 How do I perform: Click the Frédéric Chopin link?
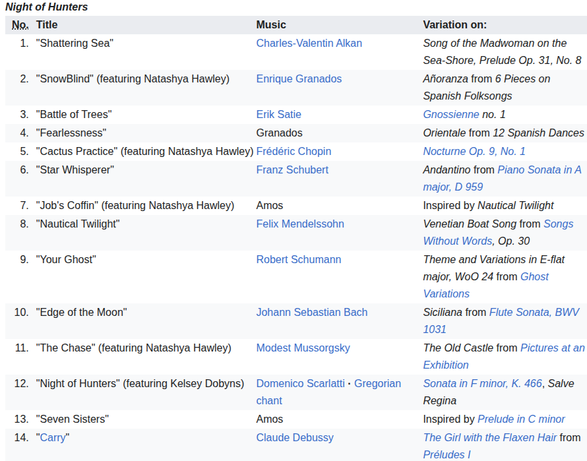(x=293, y=152)
